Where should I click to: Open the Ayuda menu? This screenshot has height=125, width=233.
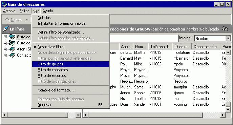(47, 11)
